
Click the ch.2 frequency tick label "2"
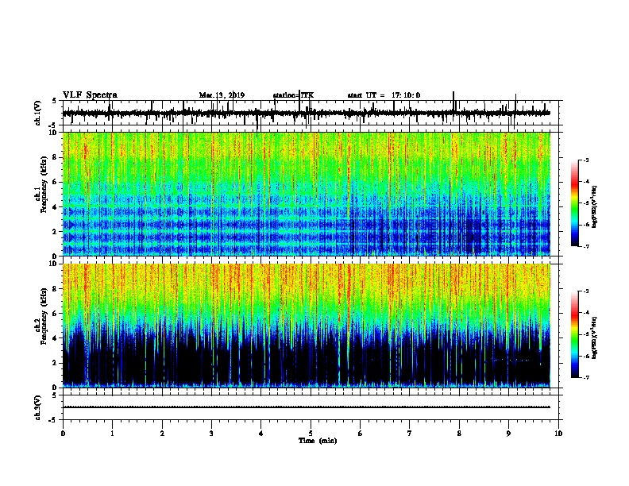pos(56,363)
